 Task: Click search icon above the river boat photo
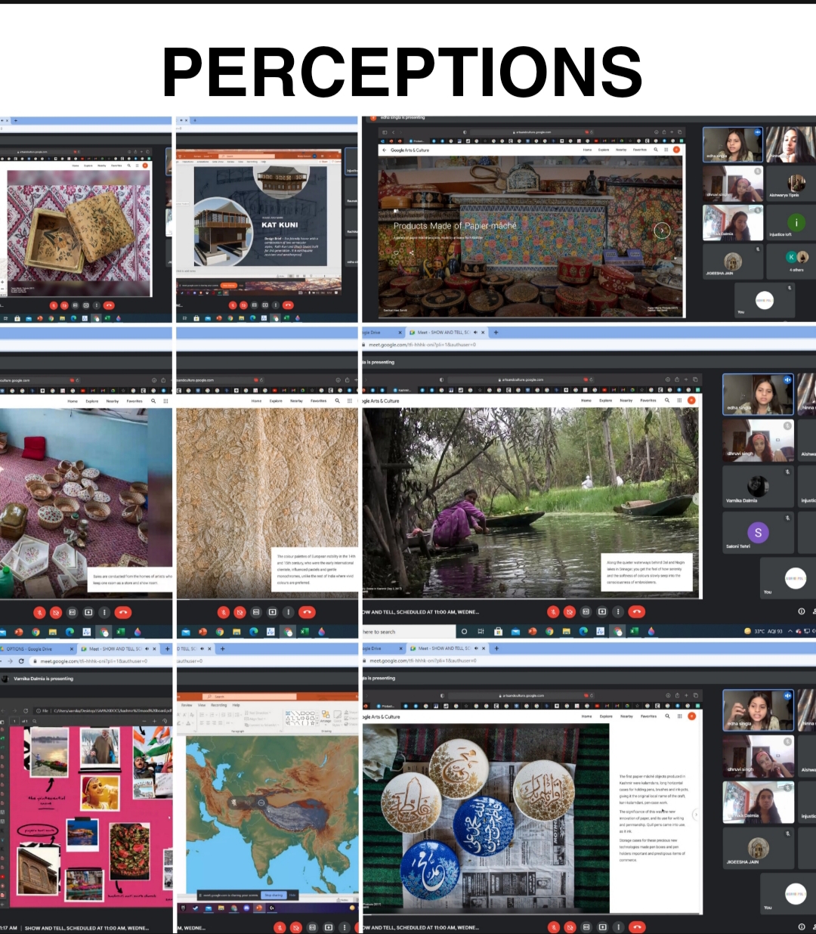(x=667, y=401)
